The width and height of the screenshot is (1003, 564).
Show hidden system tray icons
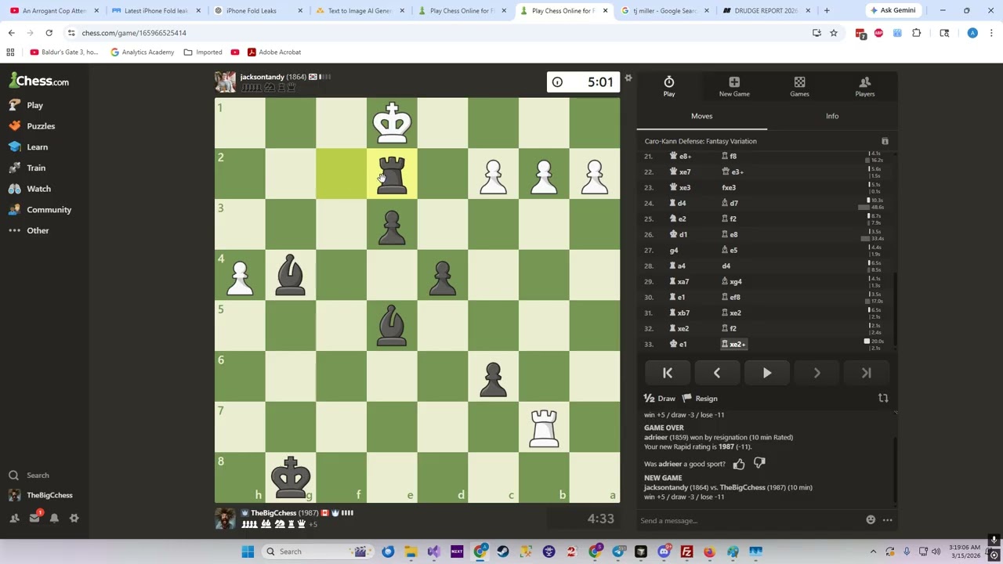[873, 551]
